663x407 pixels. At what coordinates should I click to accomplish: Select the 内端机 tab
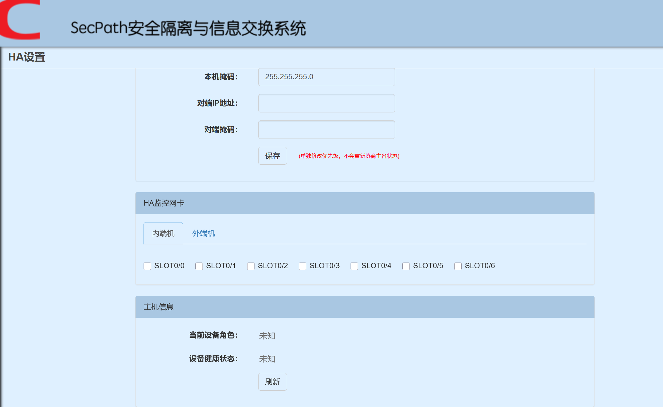tap(163, 233)
